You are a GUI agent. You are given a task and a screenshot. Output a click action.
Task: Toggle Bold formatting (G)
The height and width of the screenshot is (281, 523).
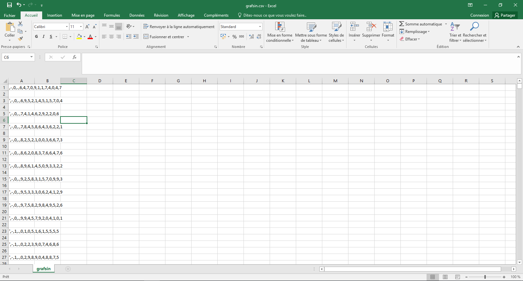[36, 37]
